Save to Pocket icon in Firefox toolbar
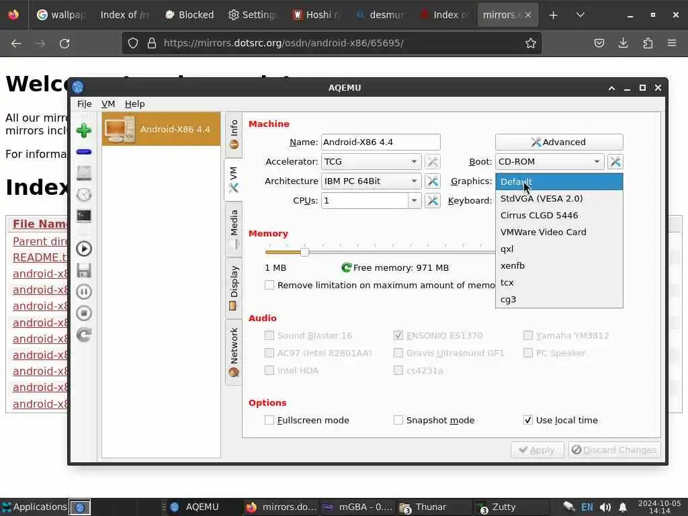Viewport: 688px width, 516px height. pos(599,43)
